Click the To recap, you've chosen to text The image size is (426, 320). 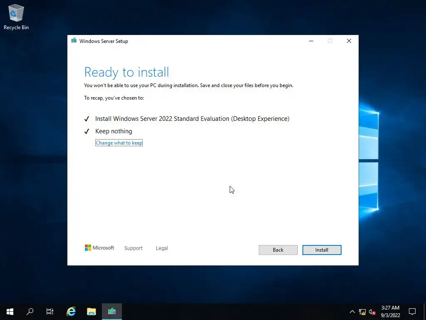[114, 97]
